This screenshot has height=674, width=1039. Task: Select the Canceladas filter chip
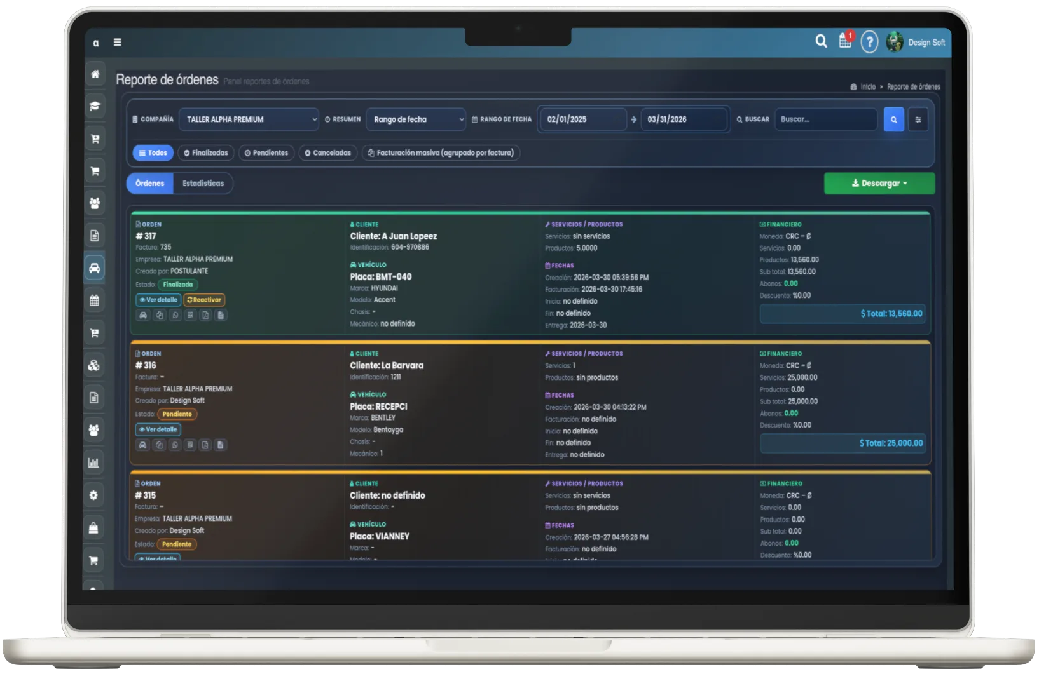coord(328,153)
